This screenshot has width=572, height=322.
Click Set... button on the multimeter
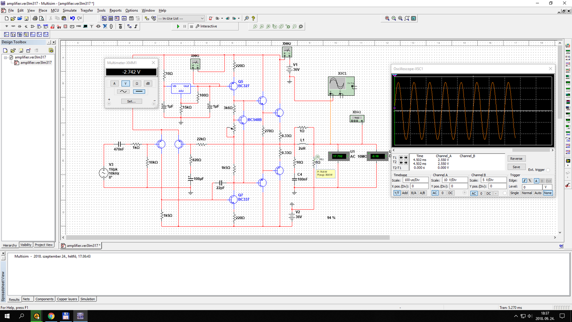pyautogui.click(x=131, y=102)
